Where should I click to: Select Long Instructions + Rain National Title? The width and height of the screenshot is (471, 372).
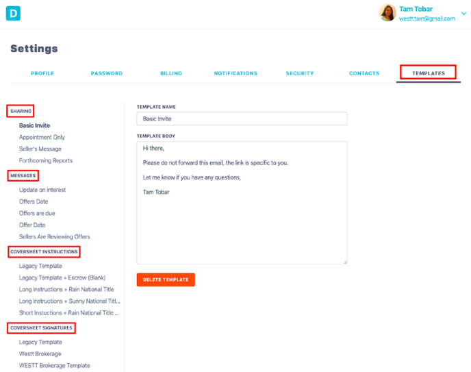66,289
